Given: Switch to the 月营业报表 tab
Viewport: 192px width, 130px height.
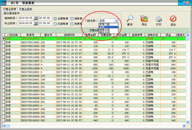Looking at the screenshot, I should [25, 9].
